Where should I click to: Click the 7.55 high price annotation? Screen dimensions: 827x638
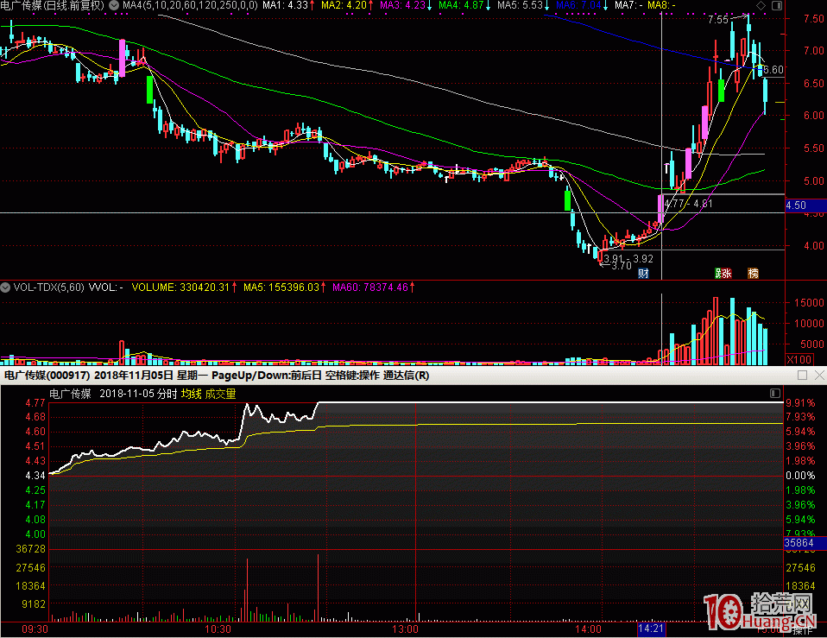(x=718, y=20)
